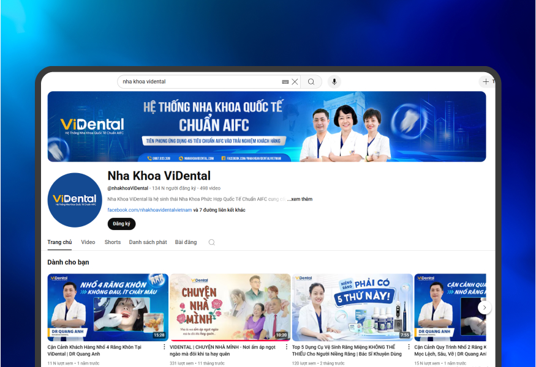Open channel search magnifier next to Bài đăng
Screen dimensions: 536x367
pyautogui.click(x=211, y=242)
